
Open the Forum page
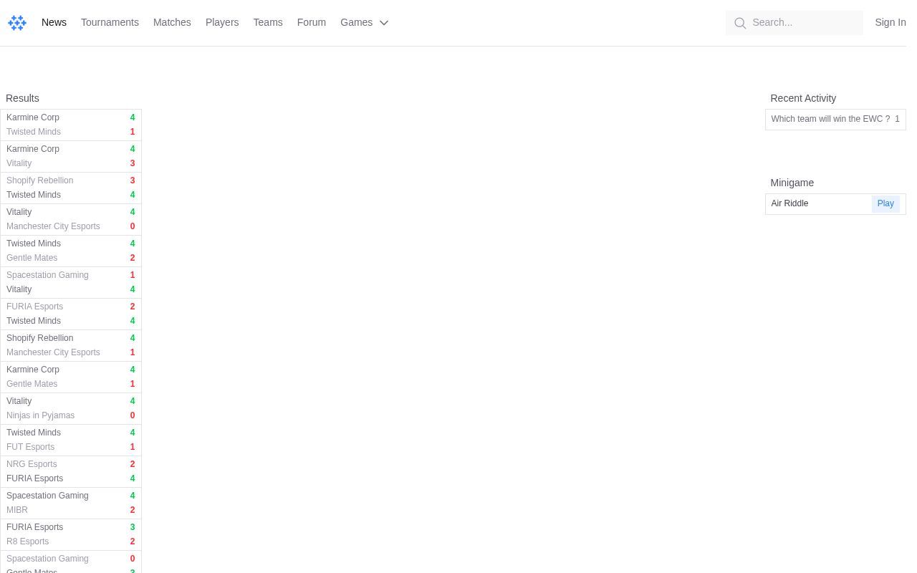[x=312, y=22]
